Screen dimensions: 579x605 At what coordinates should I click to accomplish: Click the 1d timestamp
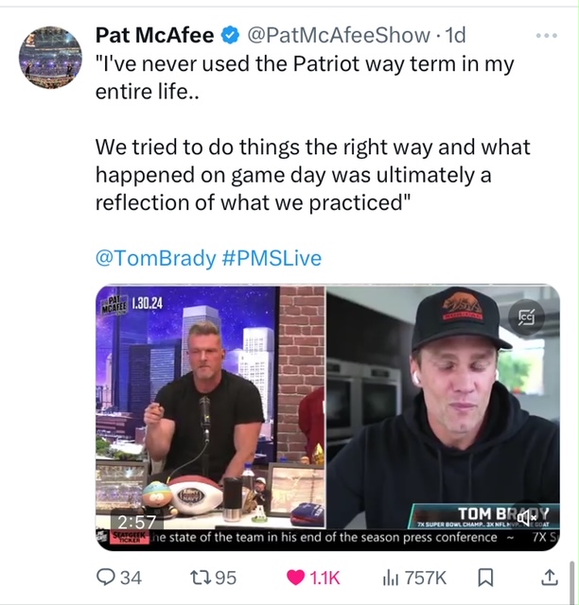point(456,36)
